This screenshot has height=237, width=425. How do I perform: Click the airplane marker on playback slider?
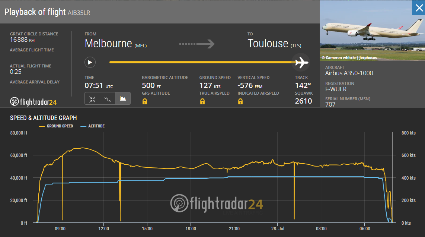pyautogui.click(x=301, y=63)
